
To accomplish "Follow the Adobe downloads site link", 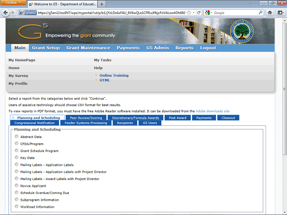I will pyautogui.click(x=213, y=111).
